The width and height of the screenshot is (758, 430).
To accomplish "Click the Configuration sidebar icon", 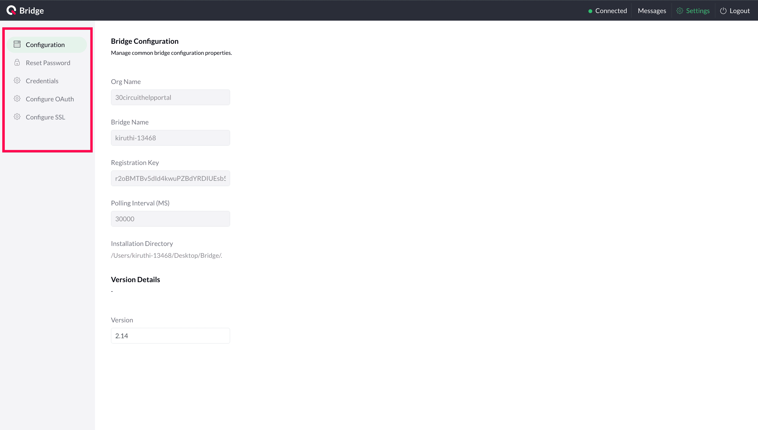I will (x=17, y=44).
